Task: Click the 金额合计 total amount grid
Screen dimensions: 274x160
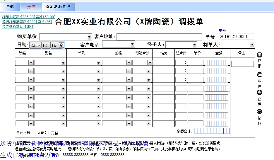Action: point(212,131)
